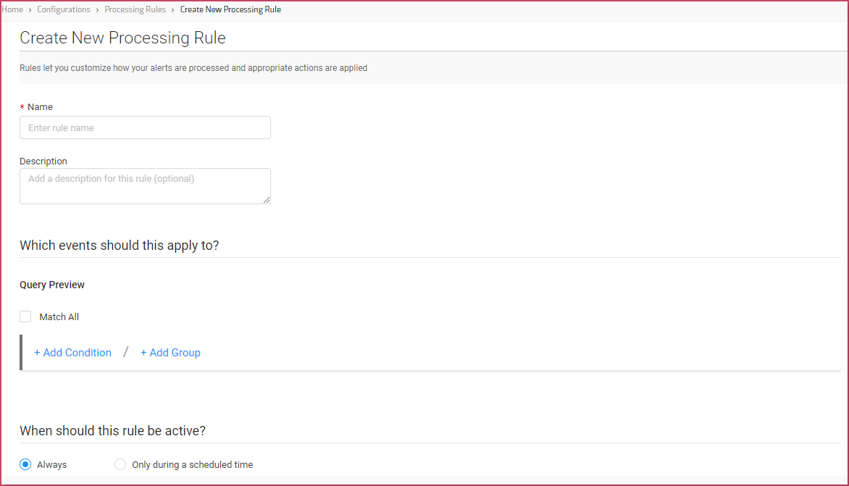
Task: Select the Create New Processing Rule breadcrumb item
Action: (x=230, y=9)
